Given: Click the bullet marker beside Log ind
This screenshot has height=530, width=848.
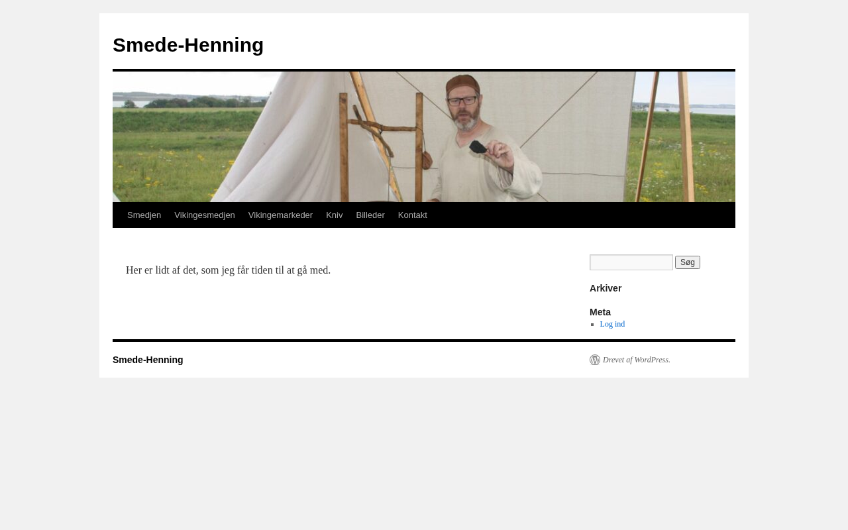Looking at the screenshot, I should click(x=593, y=325).
